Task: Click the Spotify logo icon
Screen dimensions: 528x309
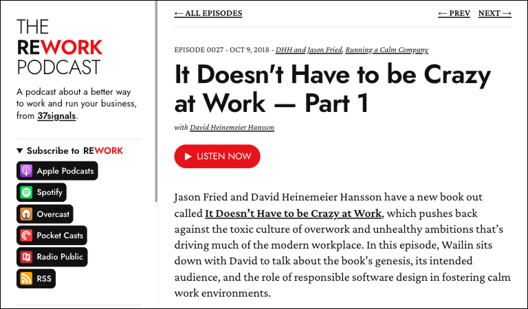Action: (x=26, y=192)
